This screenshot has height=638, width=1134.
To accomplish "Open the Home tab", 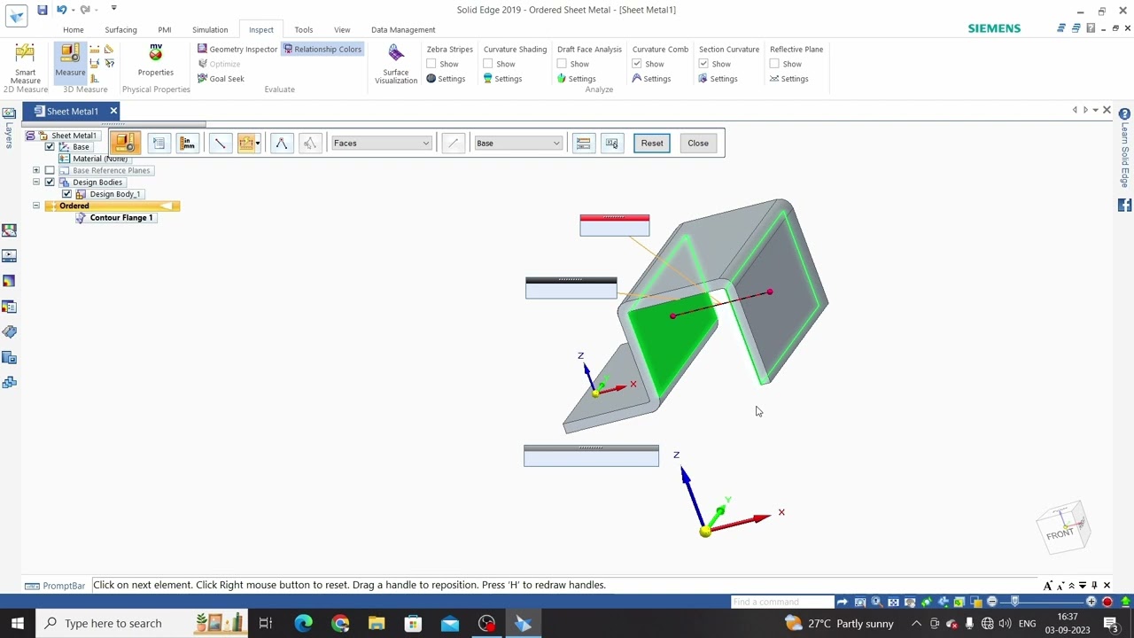I will coord(74,29).
